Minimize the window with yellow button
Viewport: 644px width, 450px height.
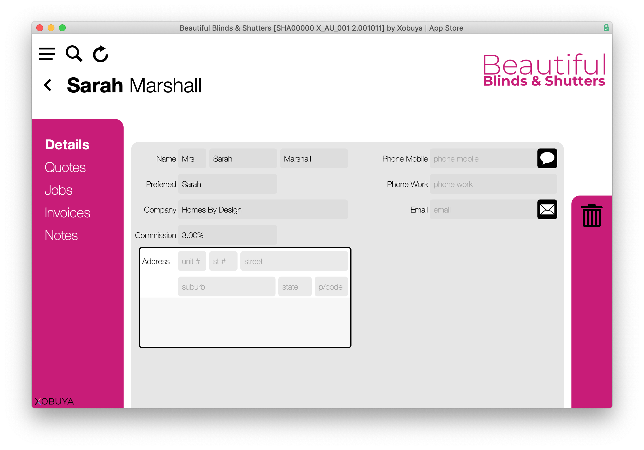click(x=51, y=28)
